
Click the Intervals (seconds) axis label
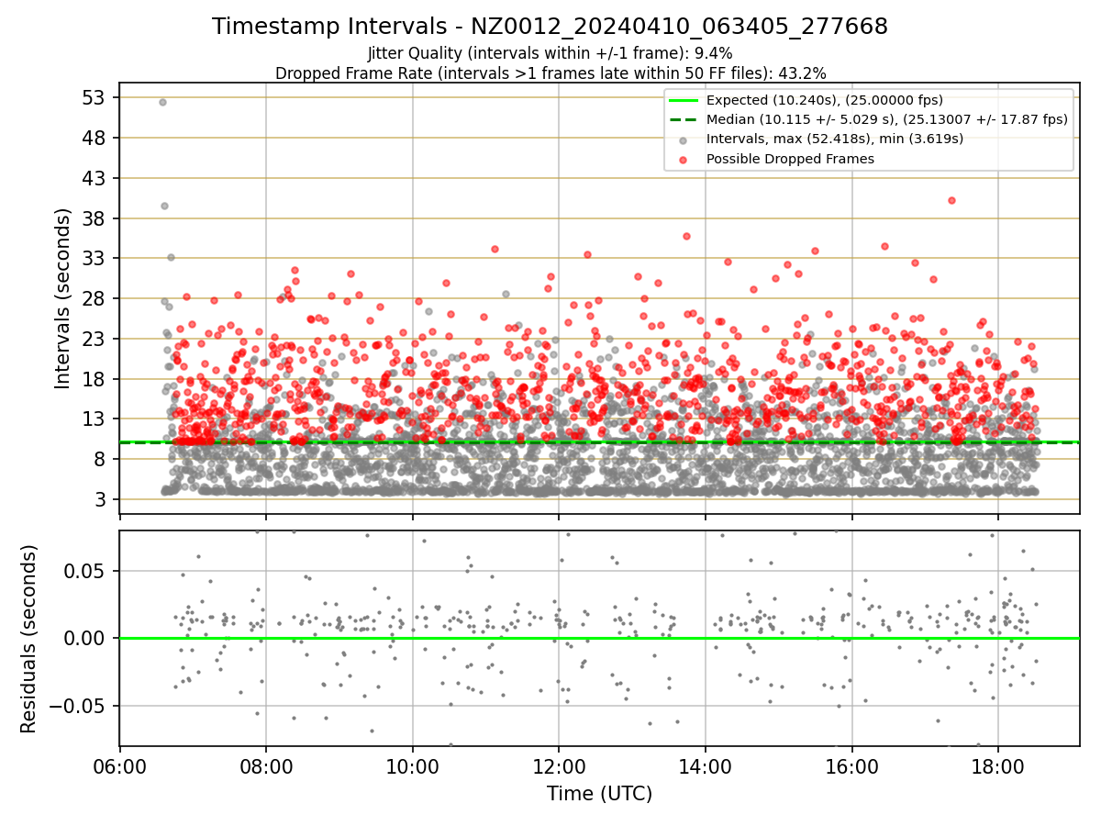(62, 298)
